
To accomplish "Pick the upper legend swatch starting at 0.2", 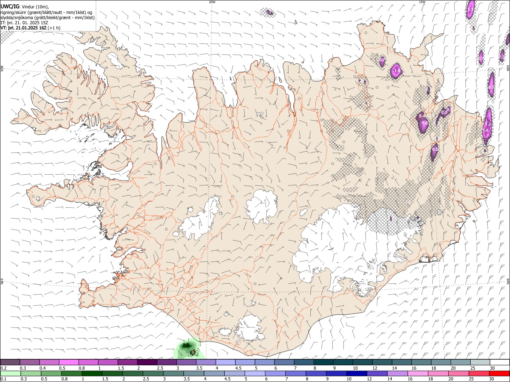I will 10,363.
